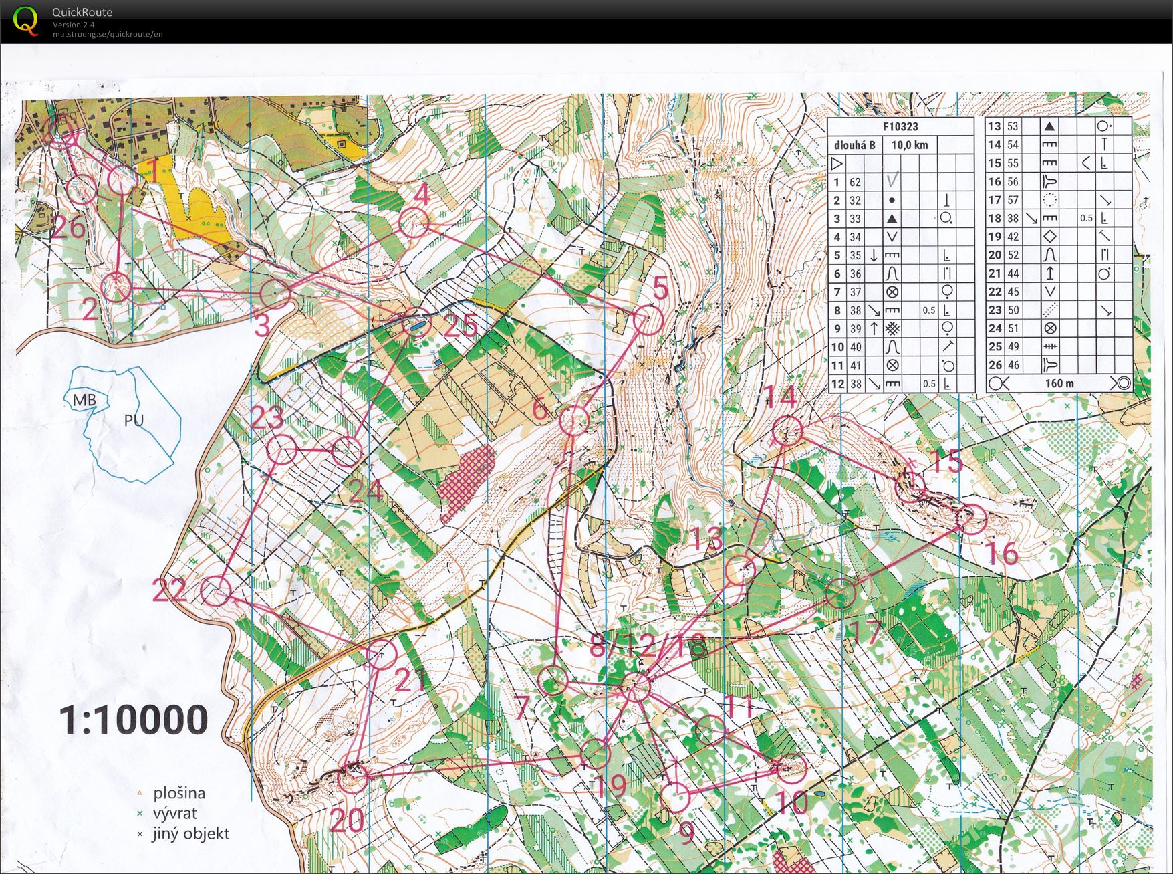This screenshot has height=874, width=1173.
Task: Click the '13 53' control description row
Action: click(x=1059, y=126)
